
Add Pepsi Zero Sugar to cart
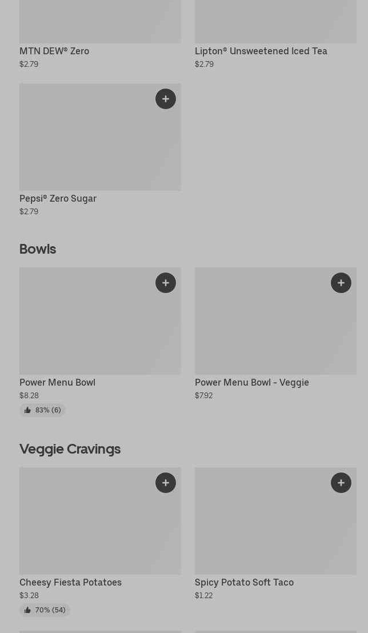click(x=166, y=99)
